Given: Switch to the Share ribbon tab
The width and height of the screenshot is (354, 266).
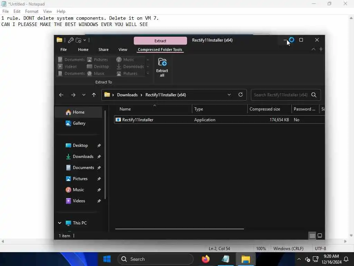Looking at the screenshot, I should (103, 50).
